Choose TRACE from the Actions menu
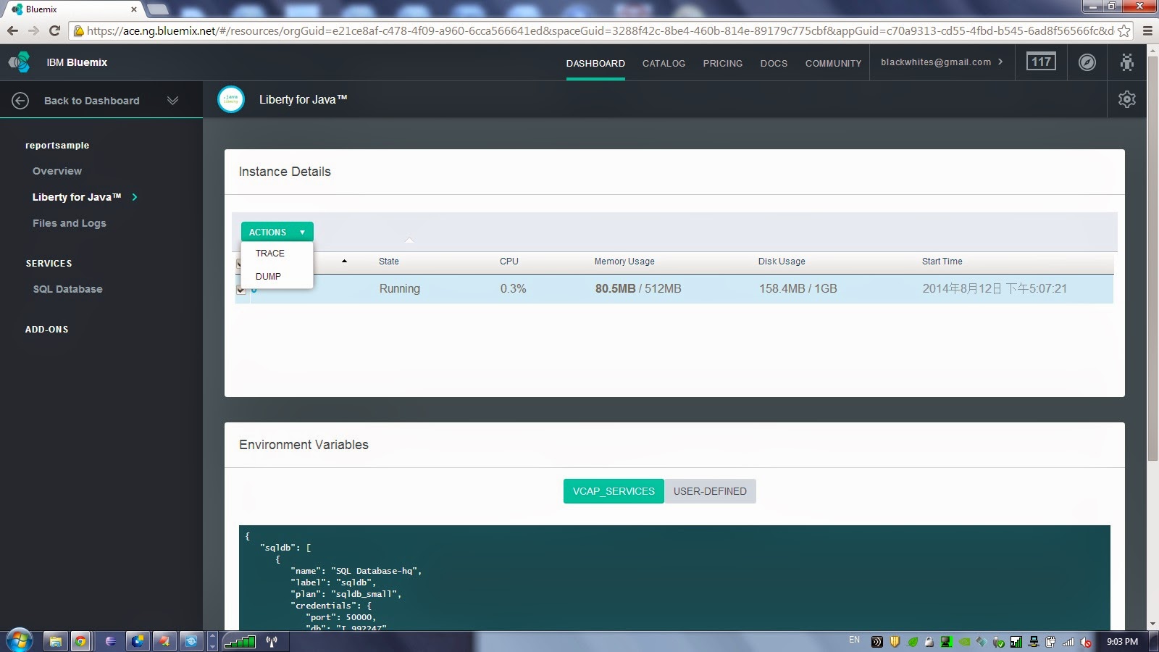The image size is (1159, 652). tap(270, 254)
